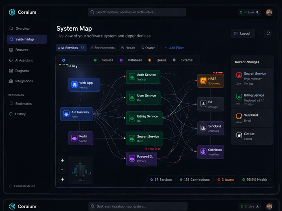Image resolution: width=282 pixels, height=211 pixels.
Task: Click the GitHub icon in Recent changes
Action: tap(239, 135)
